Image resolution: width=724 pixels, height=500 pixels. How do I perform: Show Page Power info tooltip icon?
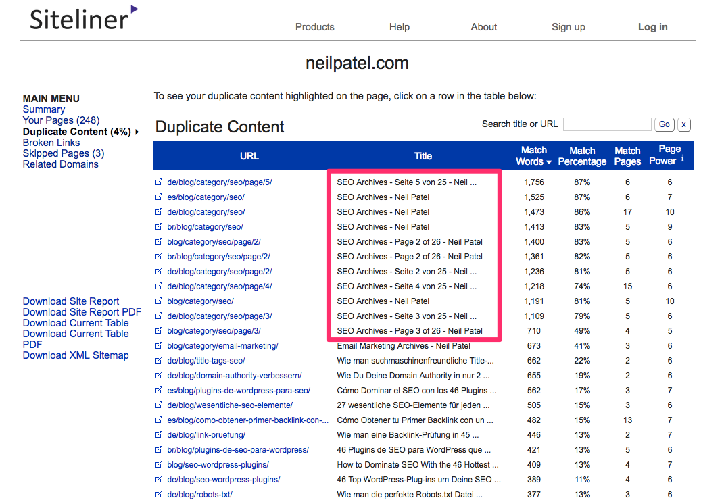pos(683,158)
